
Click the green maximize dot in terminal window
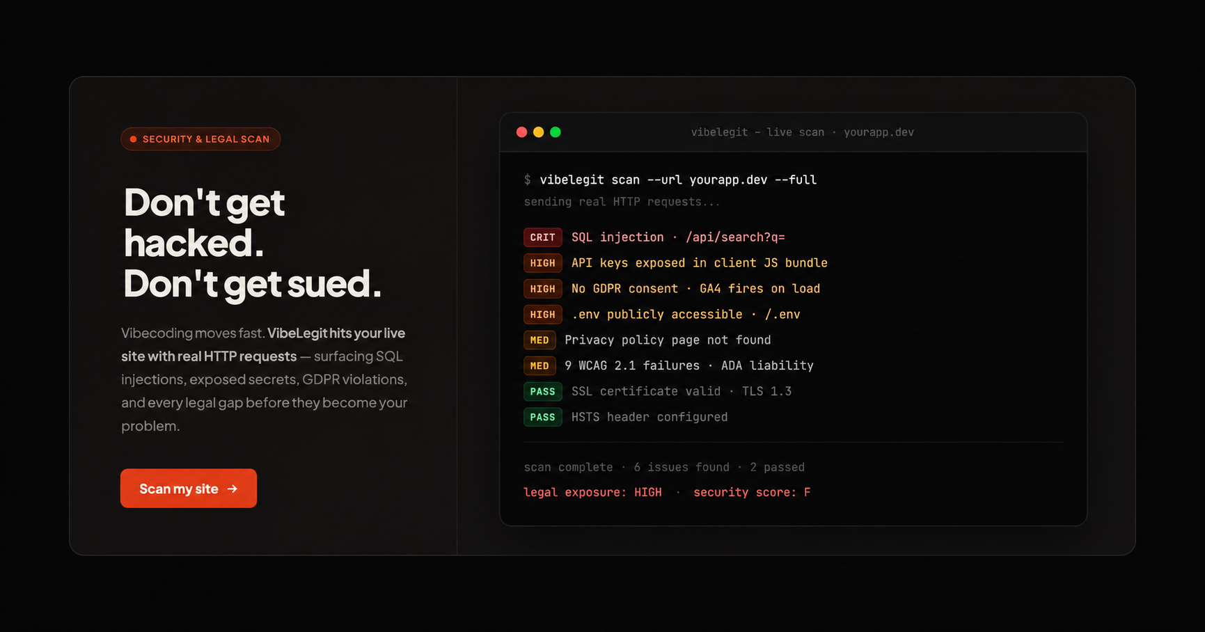[556, 132]
